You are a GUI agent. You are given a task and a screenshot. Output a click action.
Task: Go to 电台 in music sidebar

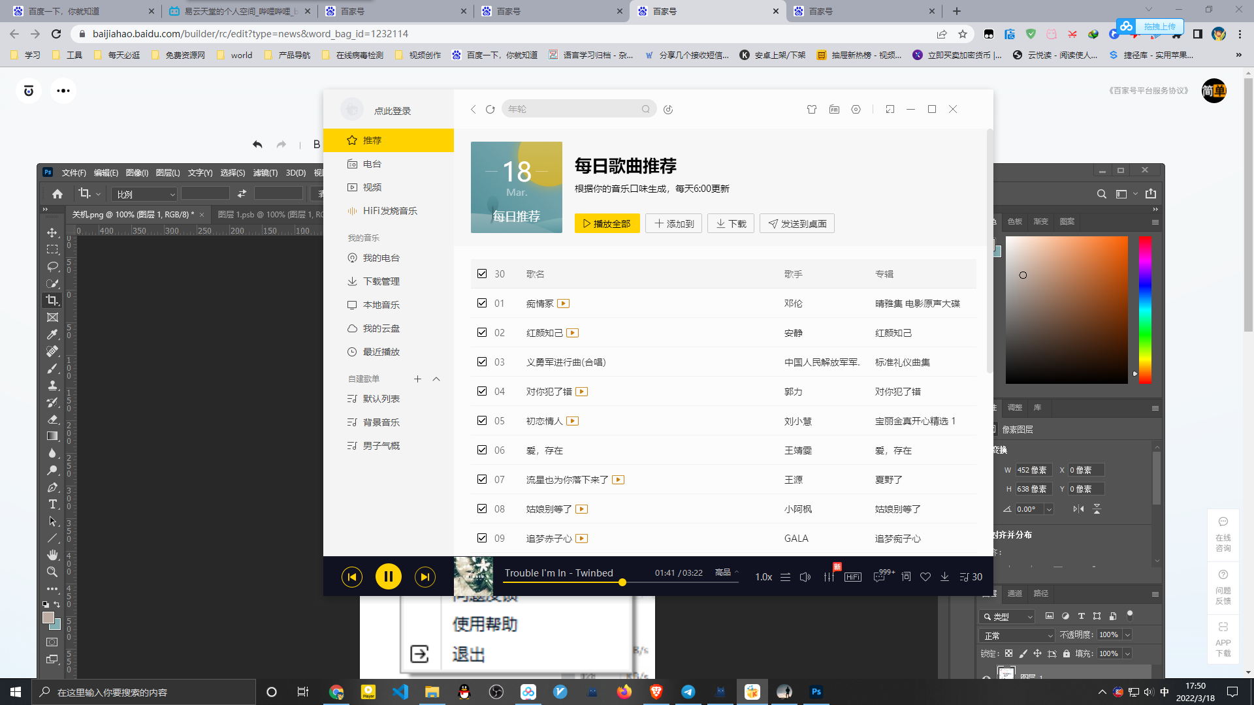pos(389,164)
